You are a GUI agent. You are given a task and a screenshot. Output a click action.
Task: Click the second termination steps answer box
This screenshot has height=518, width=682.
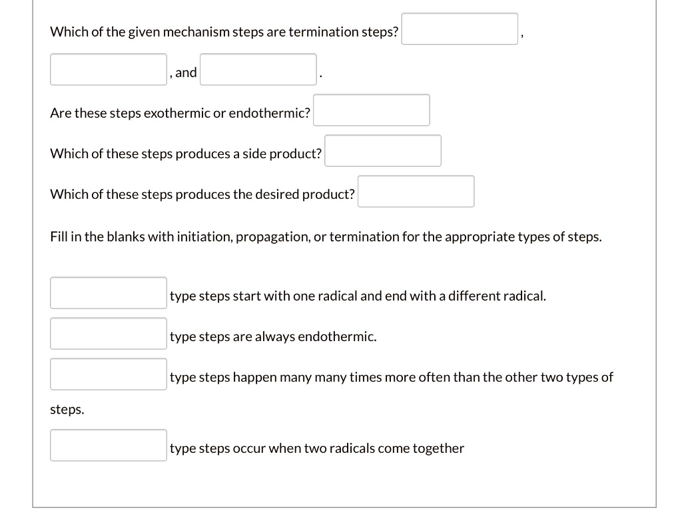coord(108,69)
